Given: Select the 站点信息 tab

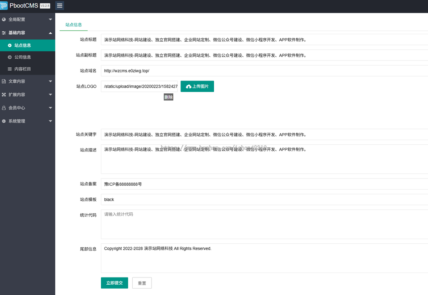Looking at the screenshot, I should click(74, 25).
